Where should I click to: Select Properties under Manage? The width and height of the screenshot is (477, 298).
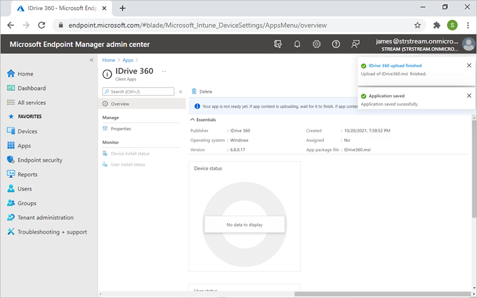(x=120, y=129)
